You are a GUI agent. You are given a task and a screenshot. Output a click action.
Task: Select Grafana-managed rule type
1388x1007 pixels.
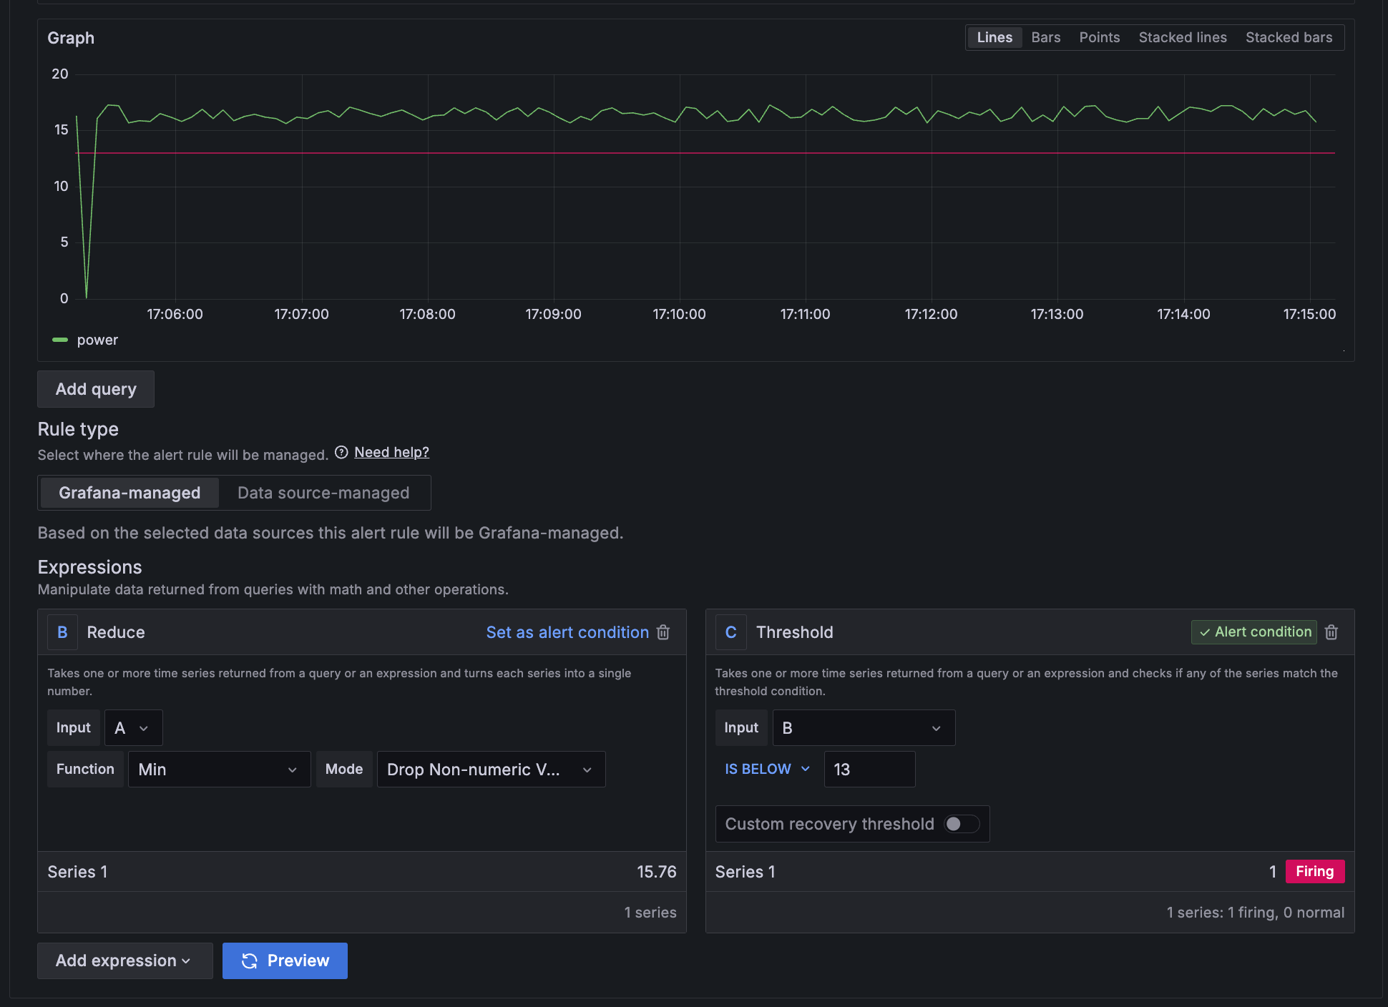tap(129, 493)
